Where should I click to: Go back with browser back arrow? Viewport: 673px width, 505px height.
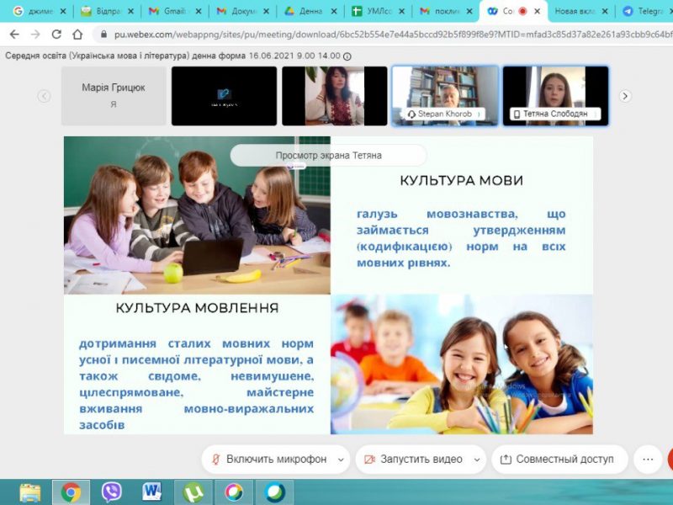point(13,35)
